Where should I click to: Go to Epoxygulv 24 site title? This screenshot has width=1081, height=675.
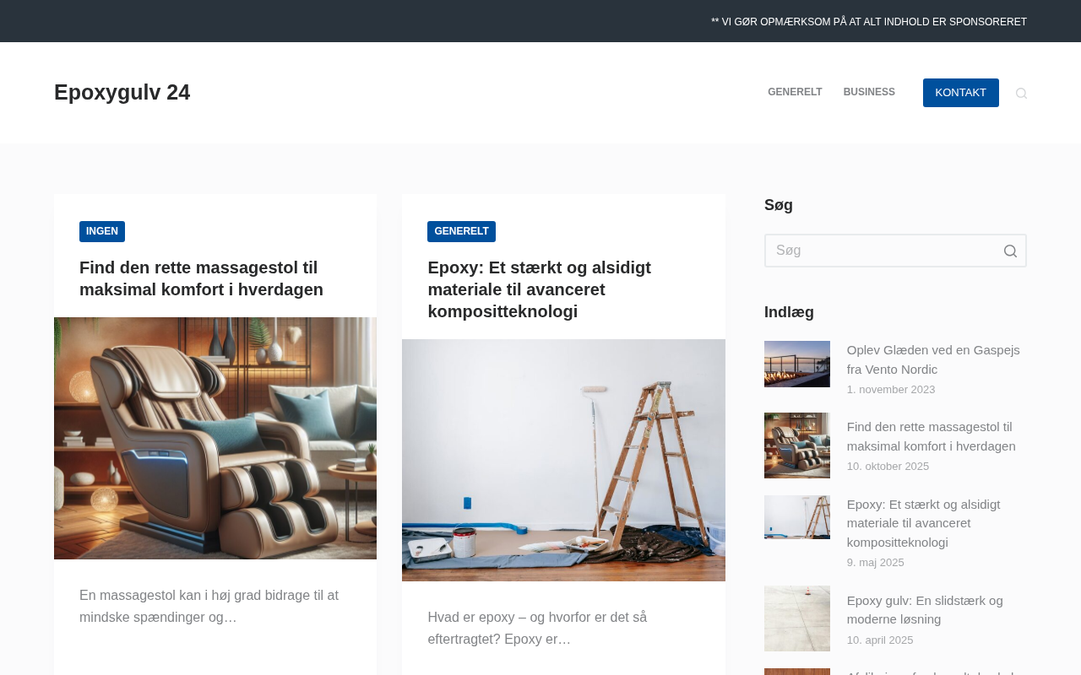tap(122, 92)
